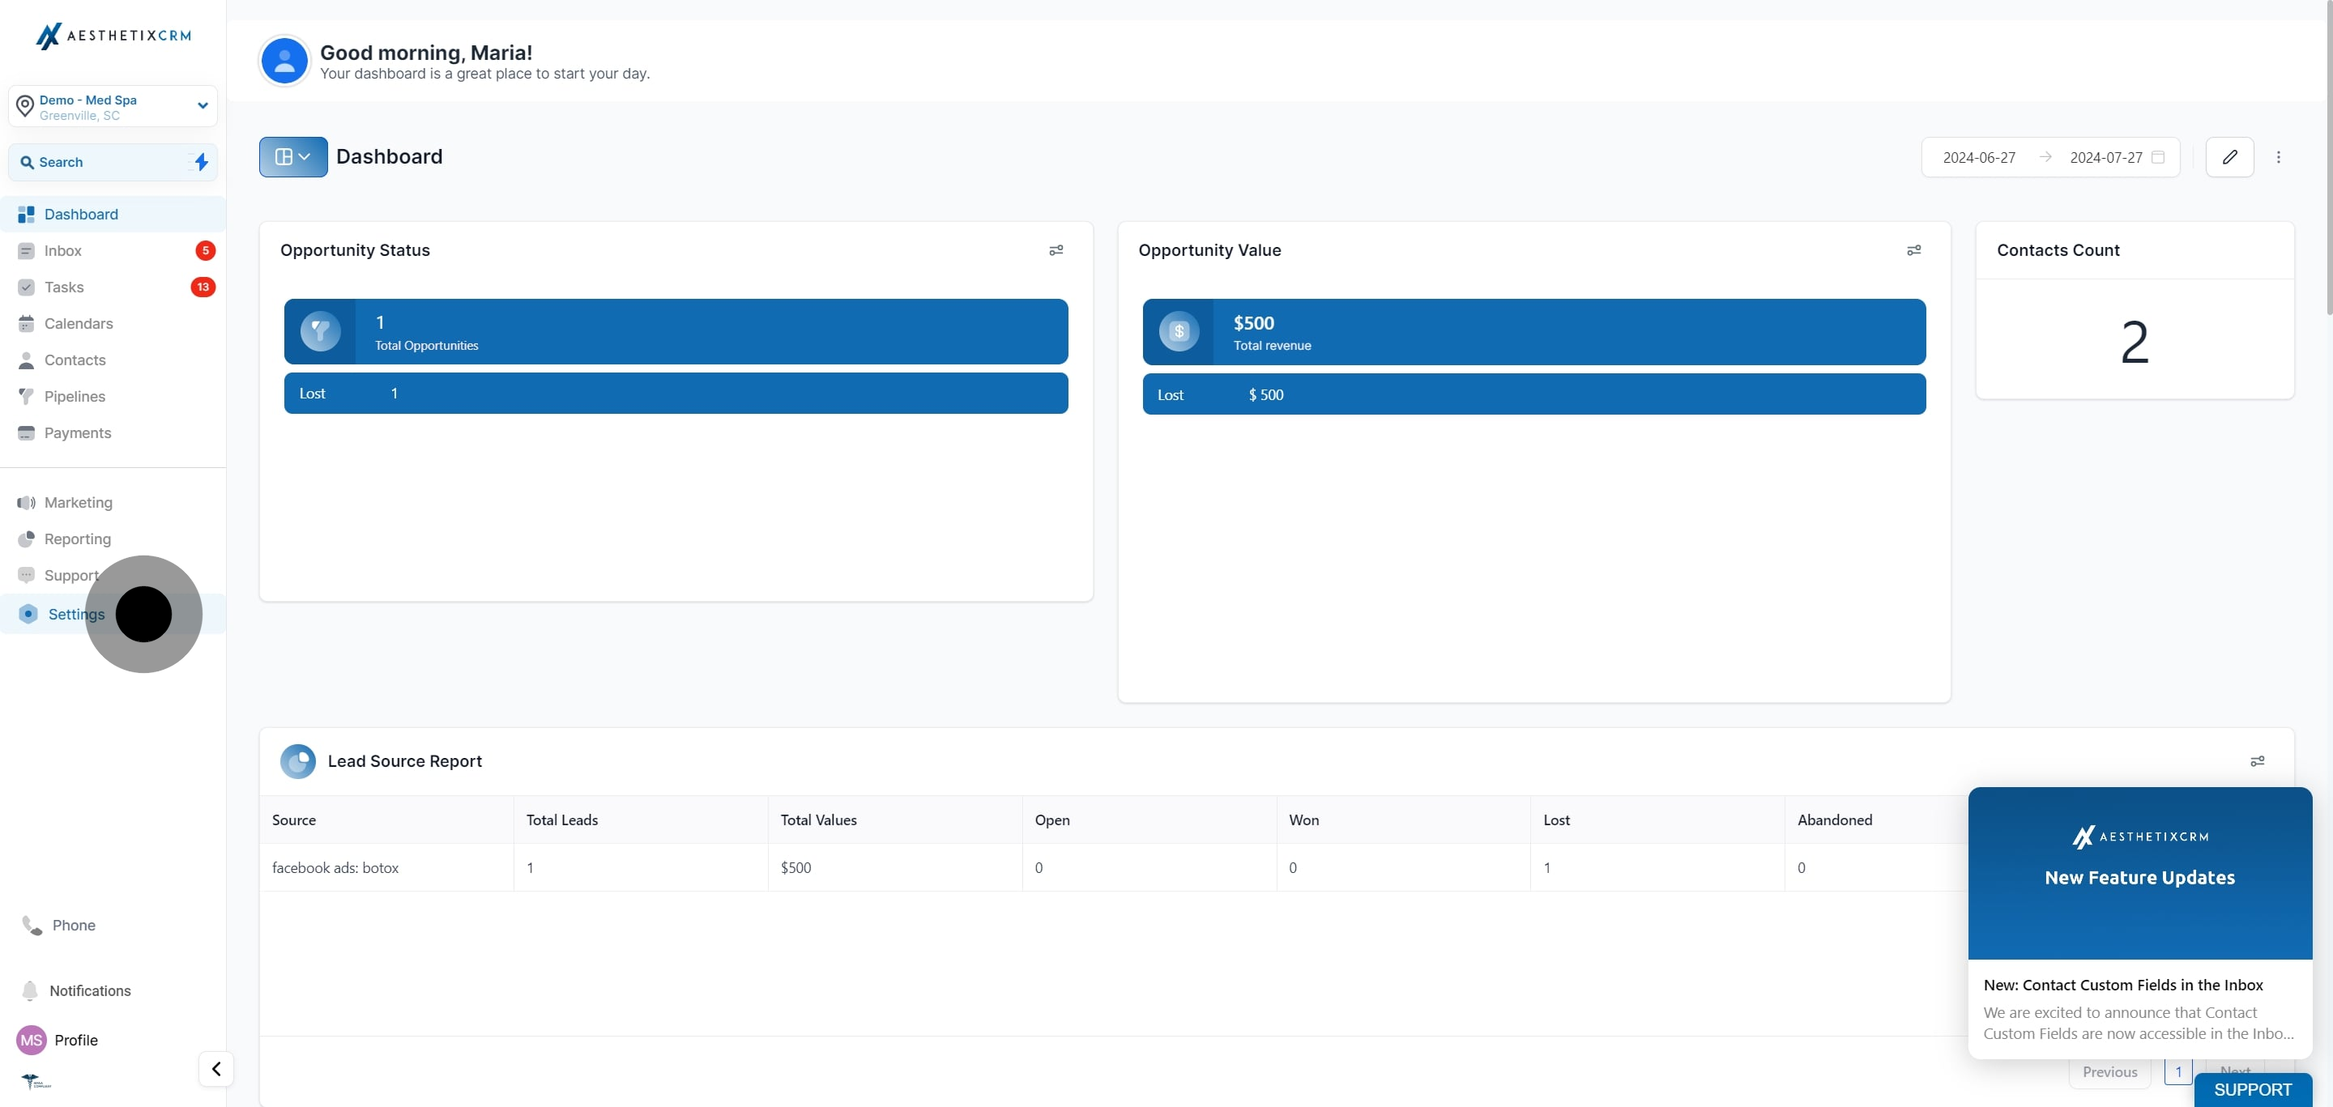The image size is (2333, 1107).
Task: Open the three-dot dashboard options menu
Action: [x=2279, y=156]
